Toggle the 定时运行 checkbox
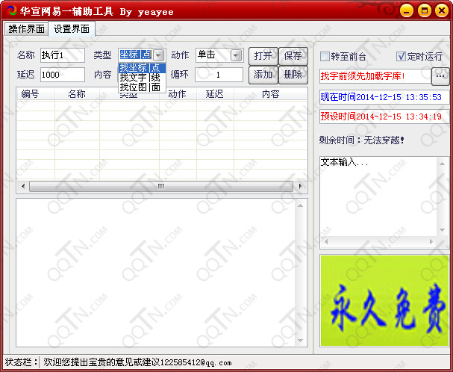The width and height of the screenshot is (453, 372). point(402,56)
